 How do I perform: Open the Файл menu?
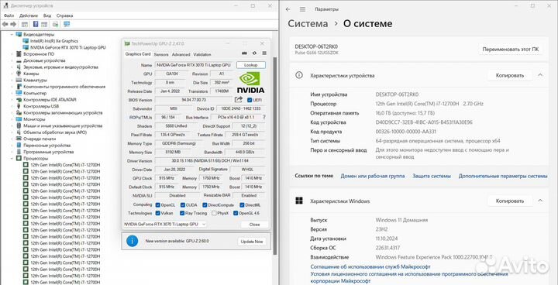click(9, 15)
